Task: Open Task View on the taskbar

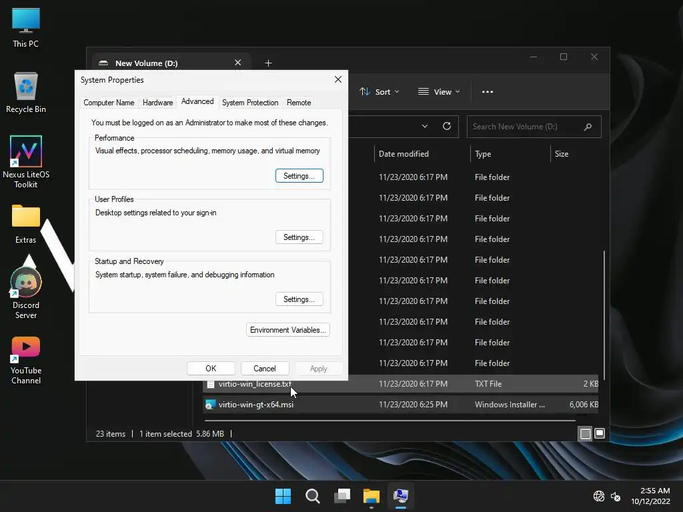Action: pyautogui.click(x=342, y=496)
